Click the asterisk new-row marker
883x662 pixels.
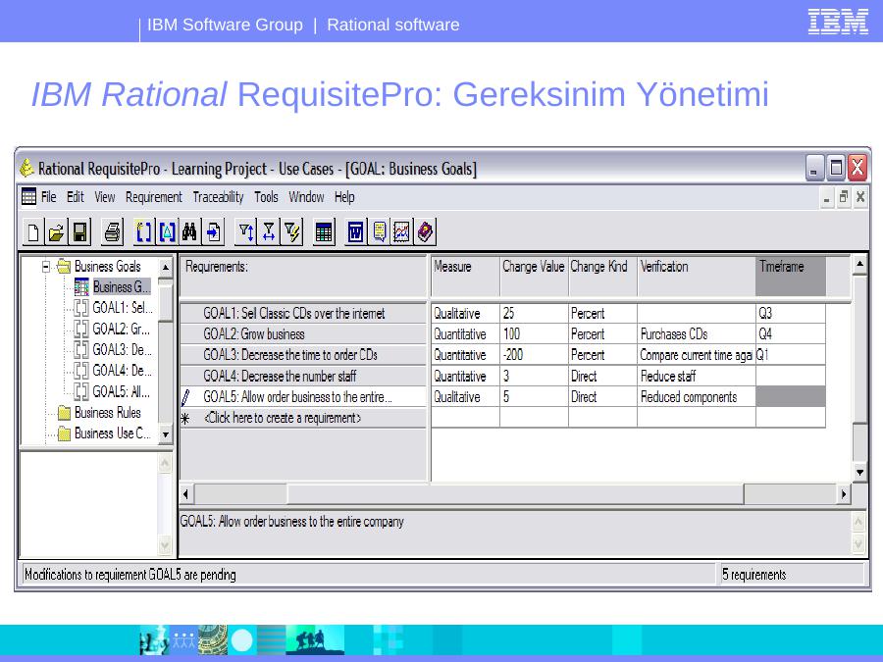pyautogui.click(x=185, y=418)
